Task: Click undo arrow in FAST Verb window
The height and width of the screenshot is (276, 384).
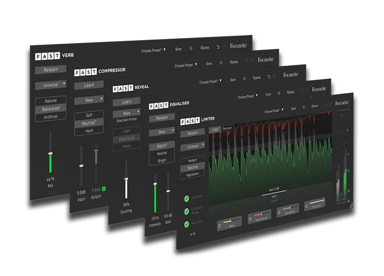Action: 218,47
